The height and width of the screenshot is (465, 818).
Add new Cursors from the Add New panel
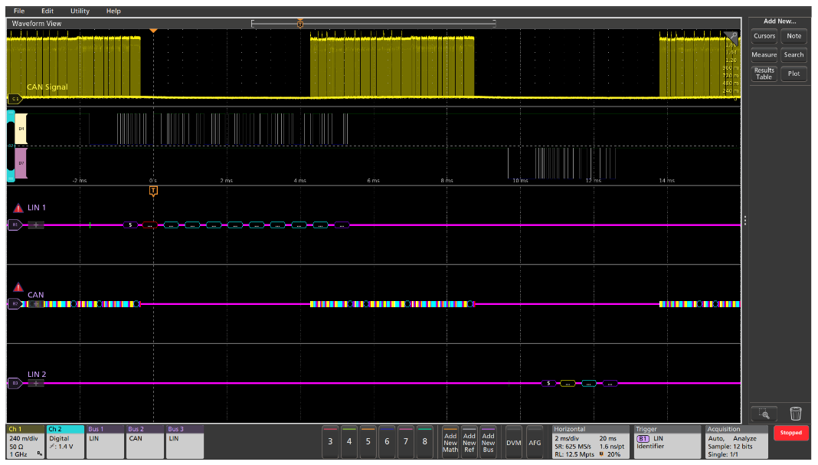(x=764, y=35)
